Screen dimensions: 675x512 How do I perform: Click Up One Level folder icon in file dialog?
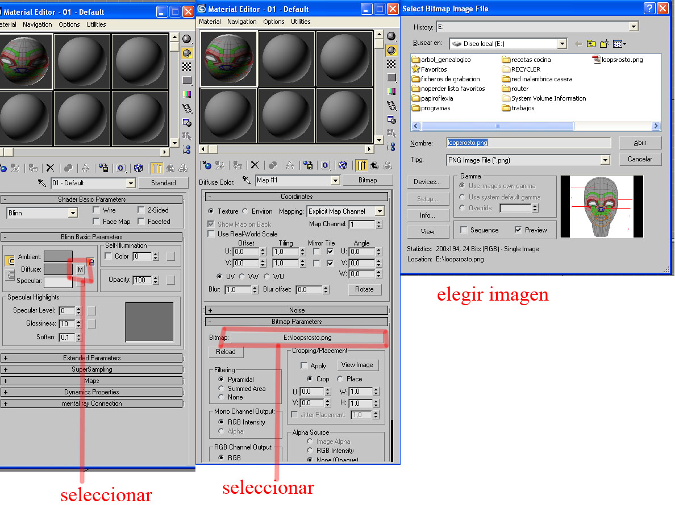591,44
